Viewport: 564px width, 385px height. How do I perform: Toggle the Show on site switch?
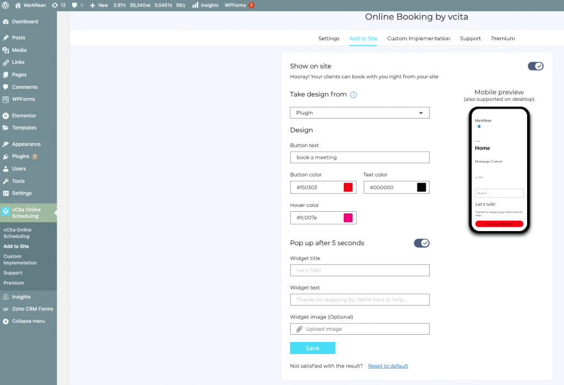pos(535,66)
